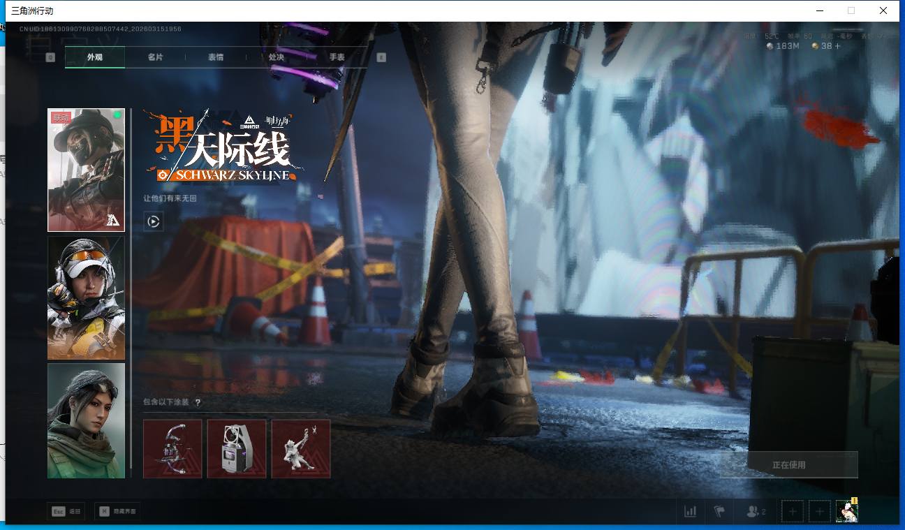The width and height of the screenshot is (905, 530).
Task: Click the 正在使用 button
Action: tap(788, 464)
